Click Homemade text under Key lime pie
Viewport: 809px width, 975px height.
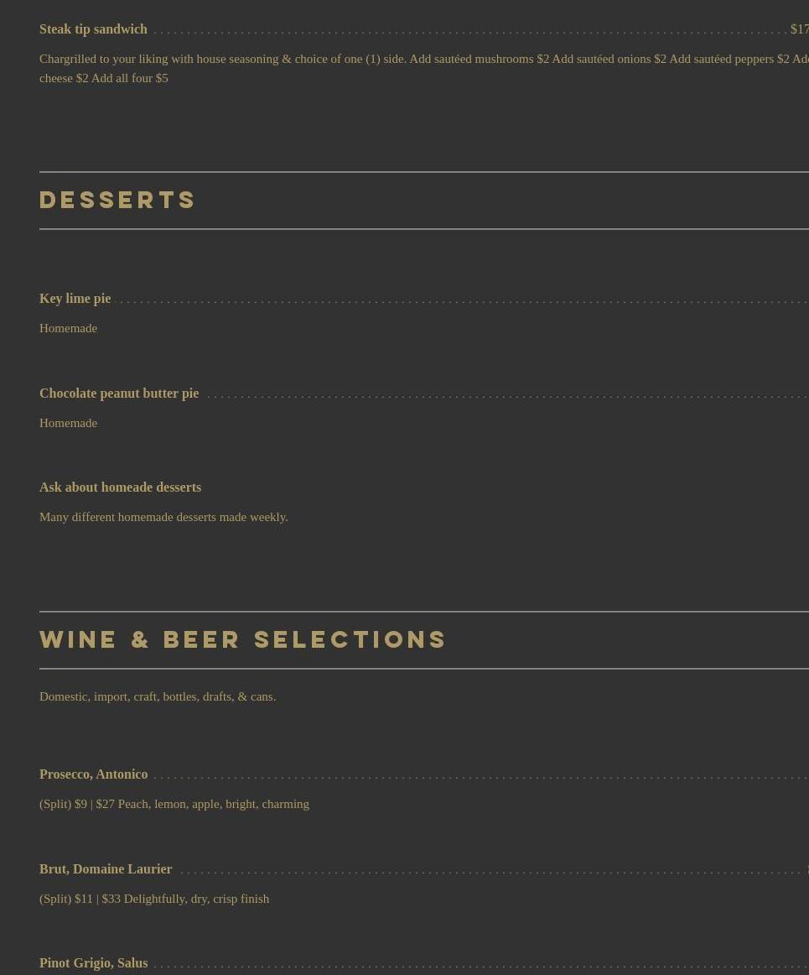click(68, 328)
